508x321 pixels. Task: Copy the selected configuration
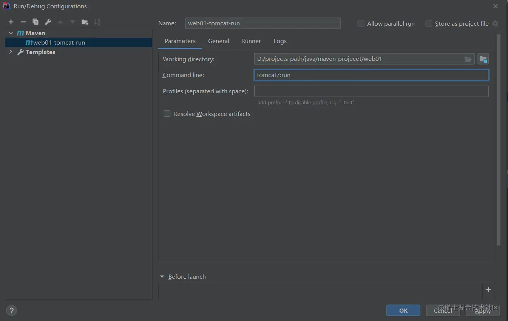(36, 22)
